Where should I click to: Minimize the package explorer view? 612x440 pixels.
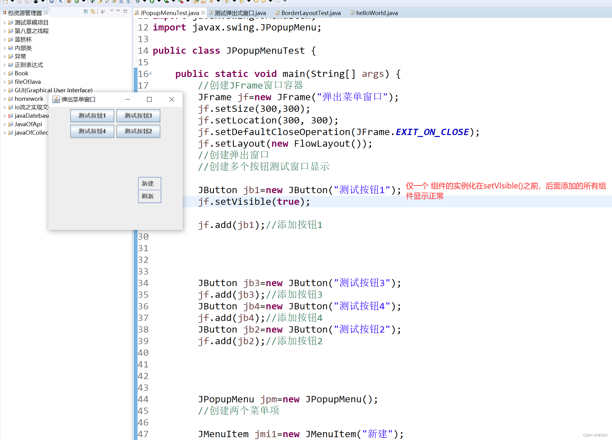coord(118,11)
